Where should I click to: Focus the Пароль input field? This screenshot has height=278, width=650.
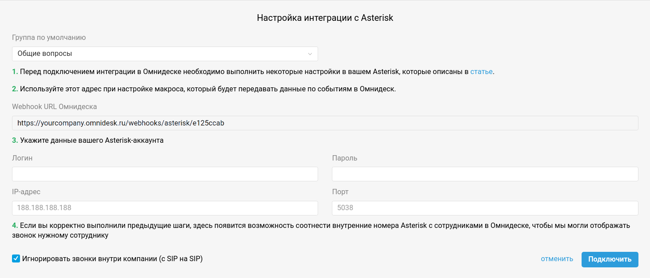[485, 174]
